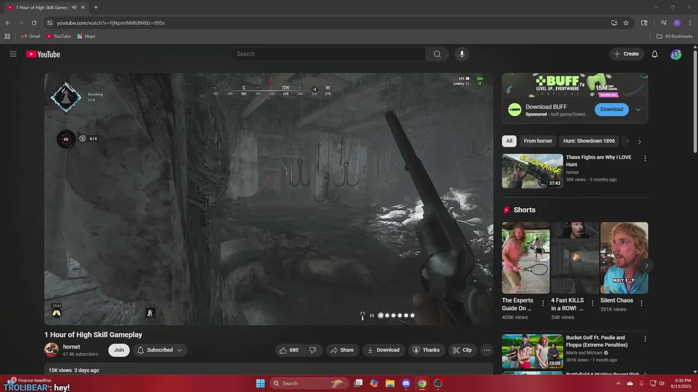Go to YouTube home via logo
Image resolution: width=698 pixels, height=392 pixels.
43,54
